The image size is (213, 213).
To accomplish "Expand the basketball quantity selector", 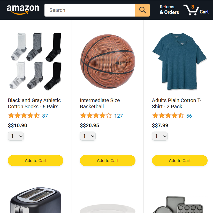I will point(88,136).
